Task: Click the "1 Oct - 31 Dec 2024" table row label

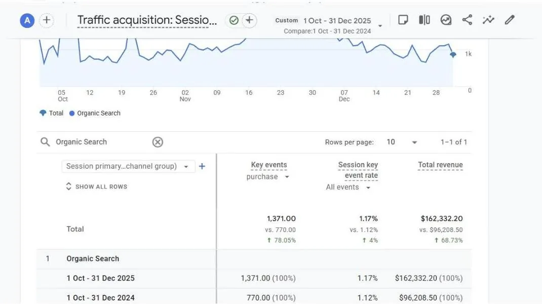Action: 101,297
